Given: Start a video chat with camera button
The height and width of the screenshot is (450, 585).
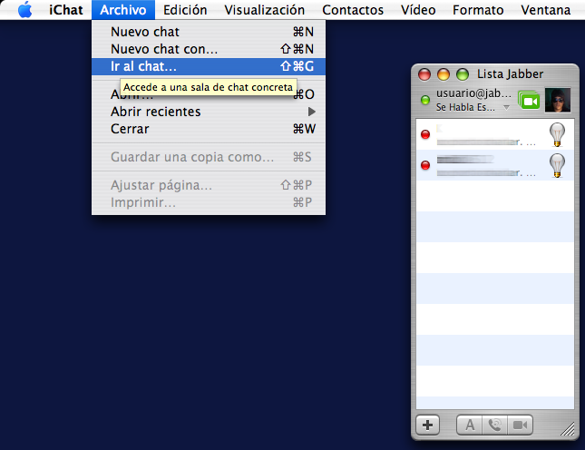Looking at the screenshot, I should click(520, 425).
